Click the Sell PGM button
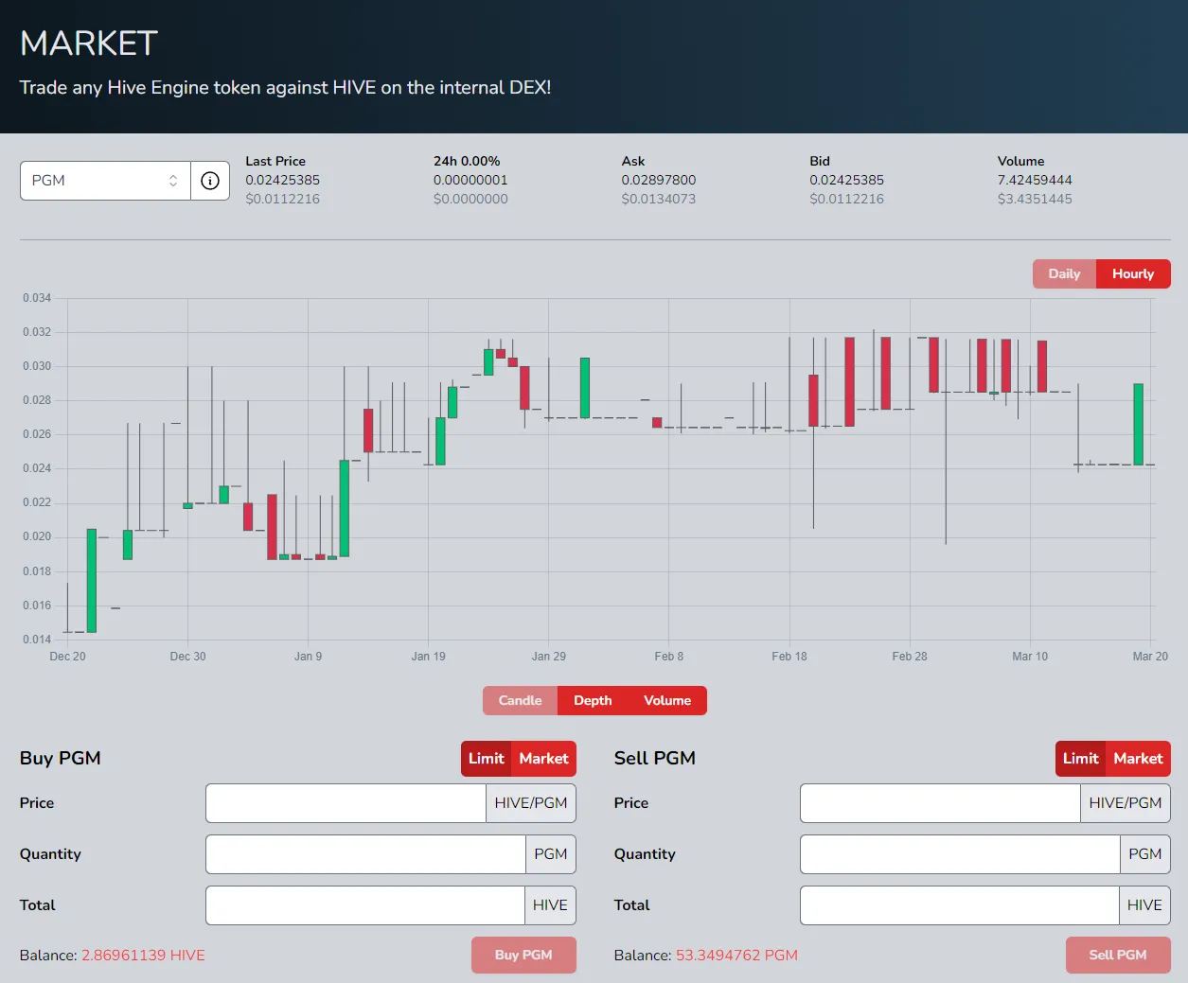 pos(1118,956)
